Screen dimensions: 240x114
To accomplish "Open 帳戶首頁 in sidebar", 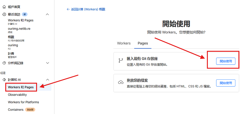I will point(14,7).
